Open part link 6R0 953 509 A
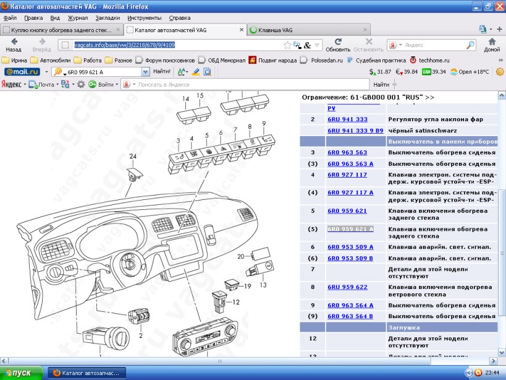Screen dimensions: 506x380 pyautogui.click(x=350, y=247)
